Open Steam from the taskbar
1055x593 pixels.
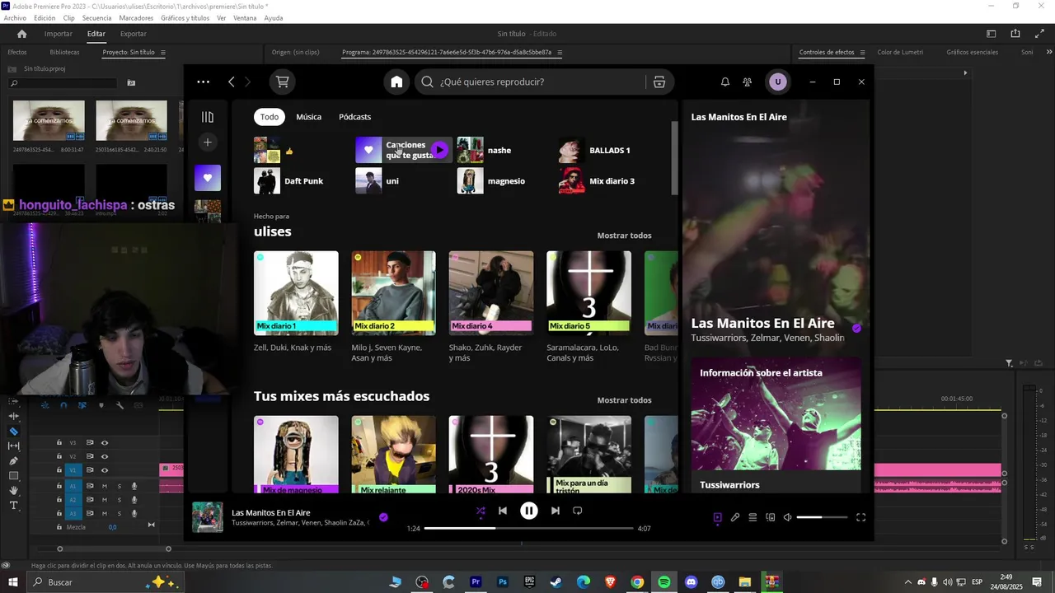click(x=556, y=582)
